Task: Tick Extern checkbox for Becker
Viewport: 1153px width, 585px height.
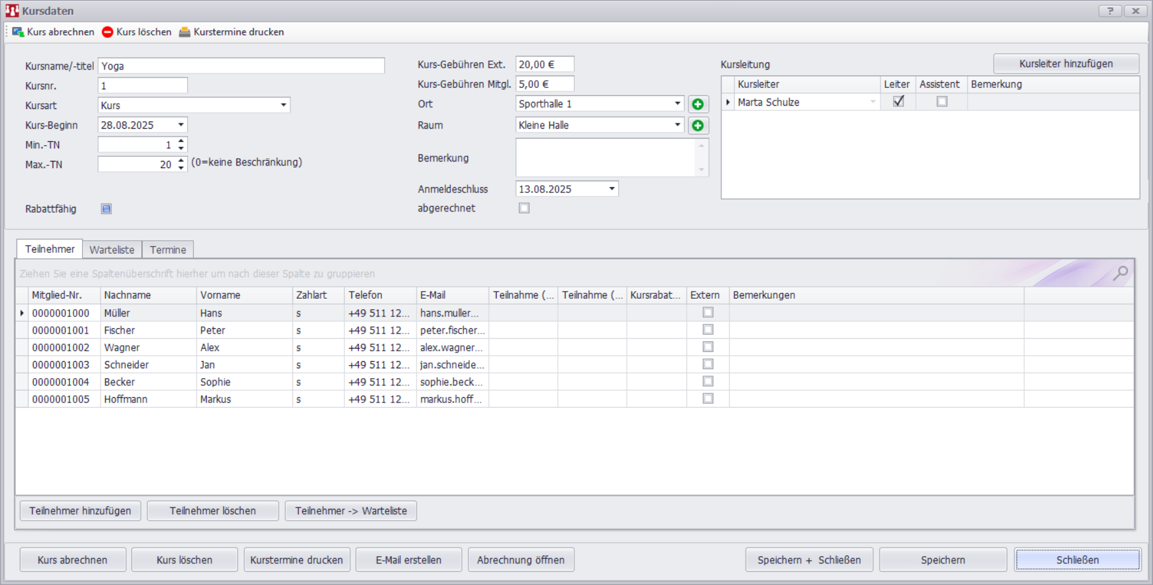Action: click(x=708, y=381)
